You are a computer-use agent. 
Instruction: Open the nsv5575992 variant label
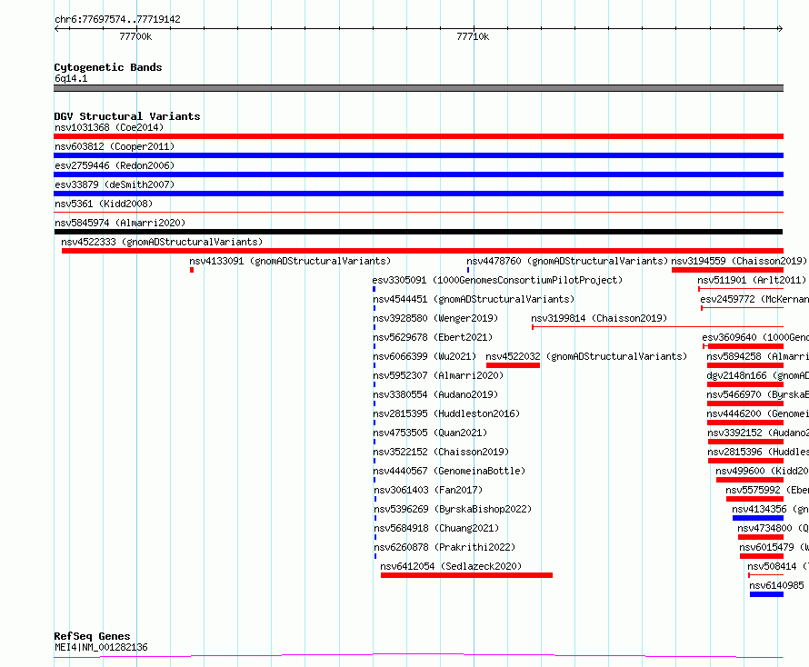tap(767, 490)
